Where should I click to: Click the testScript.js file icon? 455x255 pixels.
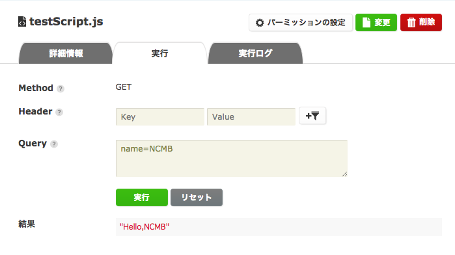point(21,21)
